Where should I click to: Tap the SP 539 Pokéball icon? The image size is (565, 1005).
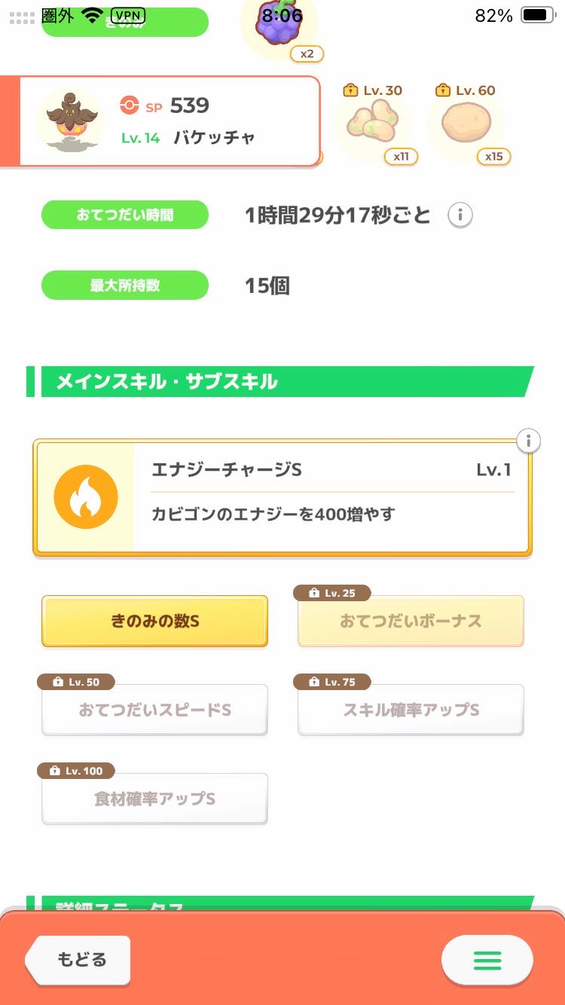pyautogui.click(x=130, y=106)
